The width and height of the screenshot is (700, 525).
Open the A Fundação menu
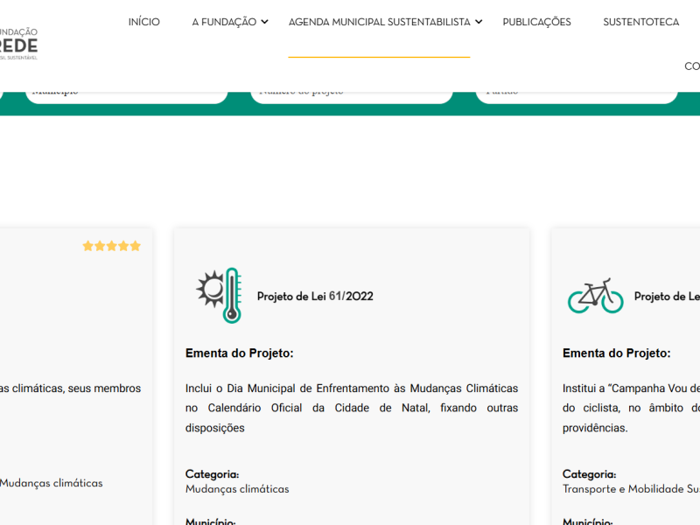tap(224, 22)
